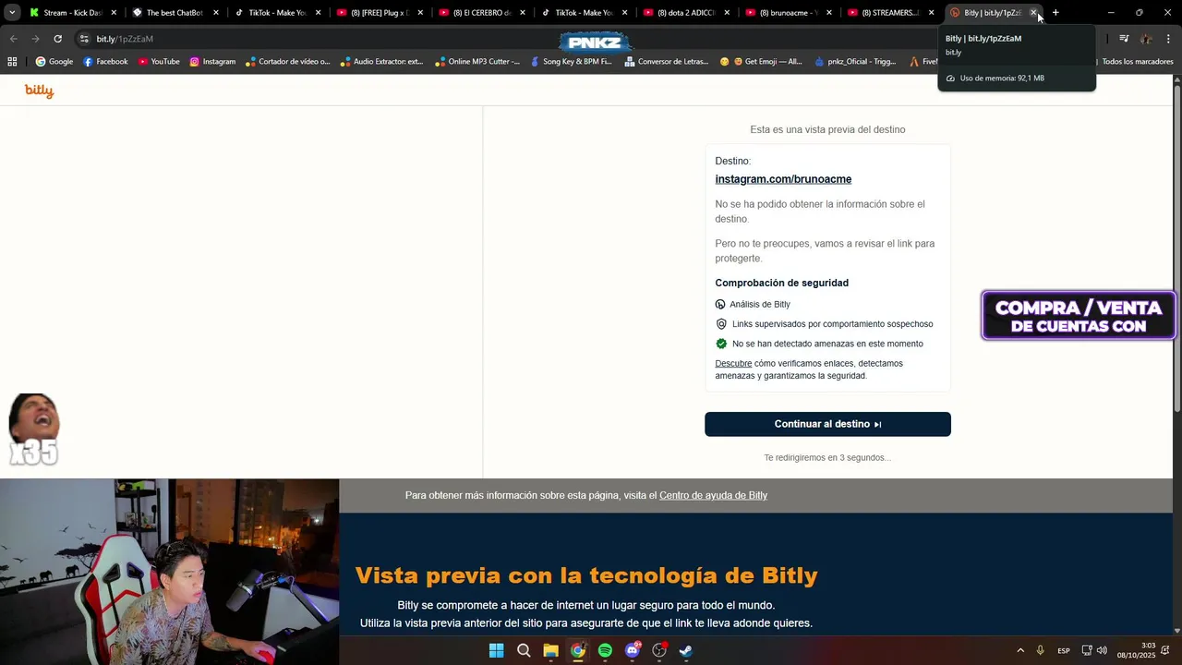Switch to the [FREE] Plug YouTube tab

(x=379, y=13)
